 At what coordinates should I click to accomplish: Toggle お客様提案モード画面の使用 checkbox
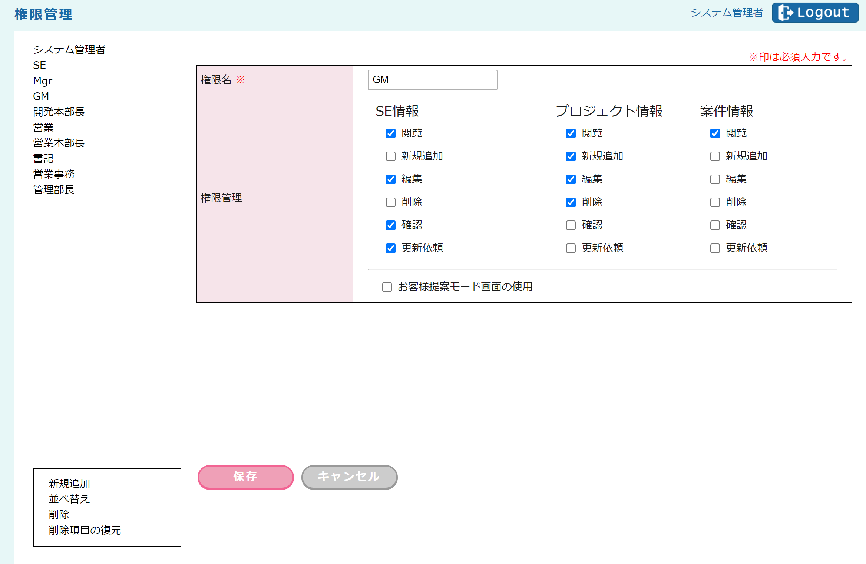(x=387, y=287)
